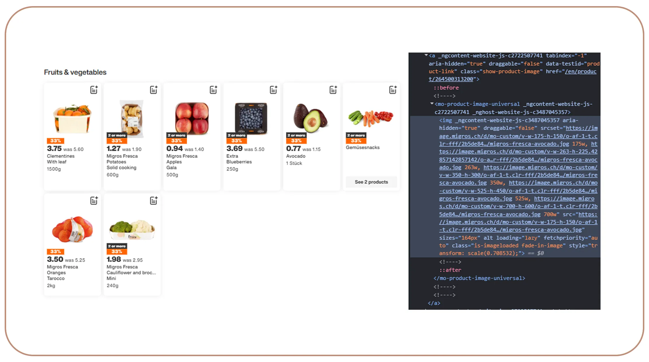Add Clementines to shopping list icon
This screenshot has width=649, height=362.
pyautogui.click(x=94, y=90)
